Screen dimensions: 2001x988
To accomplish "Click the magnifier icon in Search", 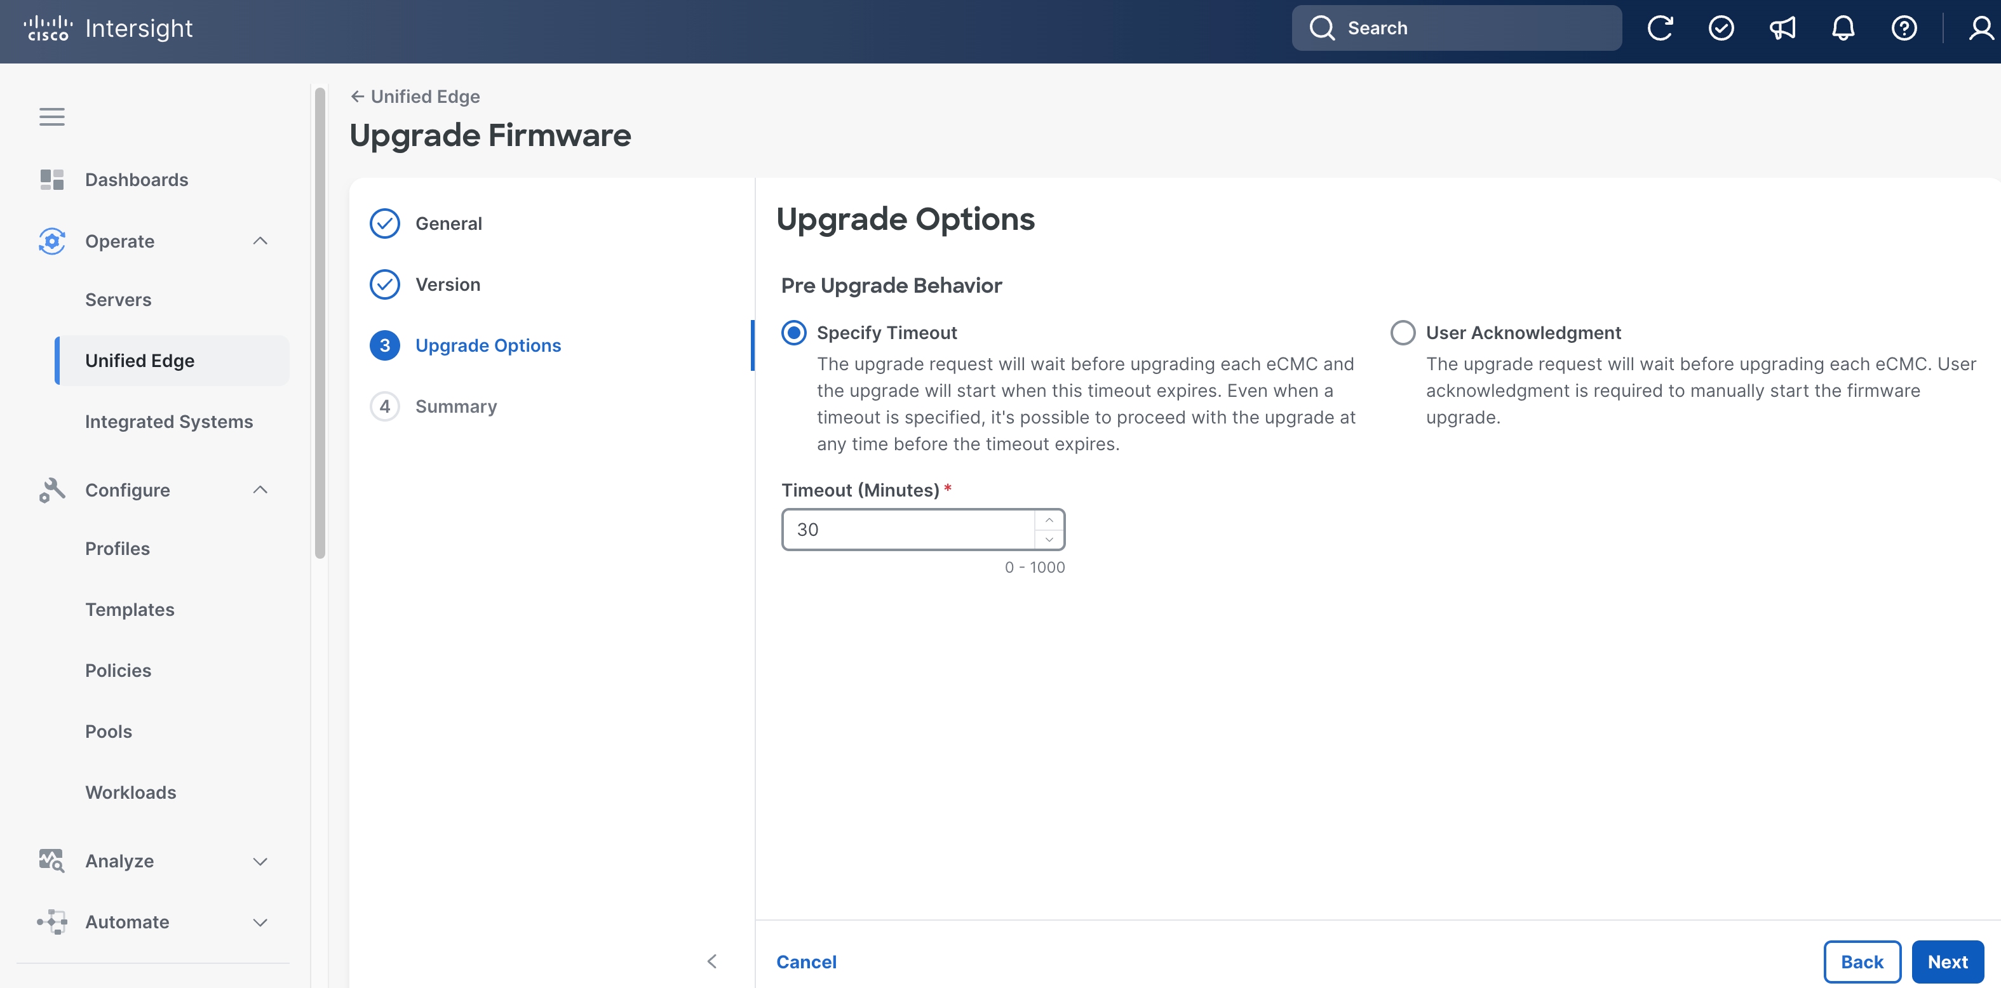I will point(1321,28).
